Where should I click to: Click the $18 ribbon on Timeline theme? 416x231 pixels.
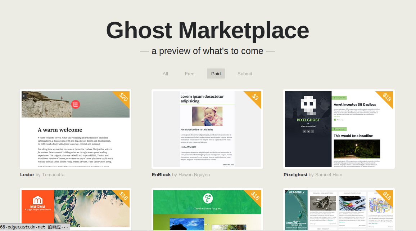255,196
